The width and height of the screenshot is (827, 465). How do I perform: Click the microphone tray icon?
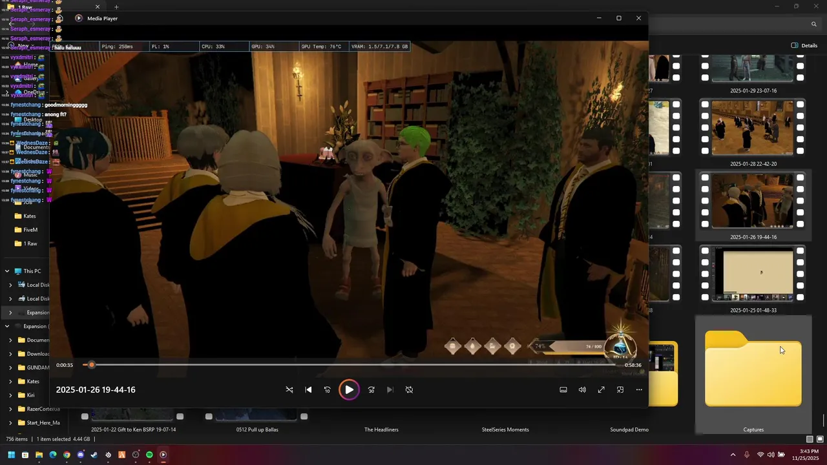(x=747, y=455)
